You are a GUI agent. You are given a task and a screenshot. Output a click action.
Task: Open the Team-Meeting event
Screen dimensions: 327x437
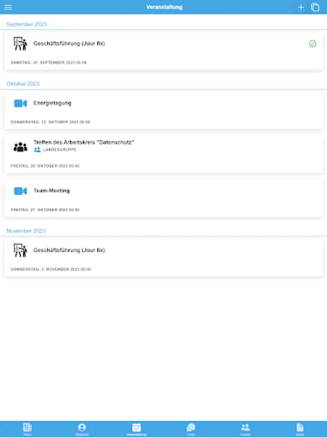coord(164,198)
